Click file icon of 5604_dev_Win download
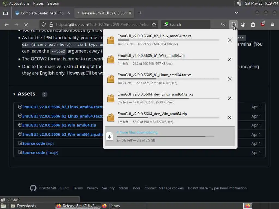The width and height of the screenshot is (279, 209). (x=111, y=118)
